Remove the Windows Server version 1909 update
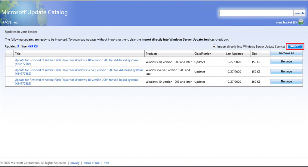Image resolution: width=308 pixels, height=167 pixels. [x=286, y=72]
